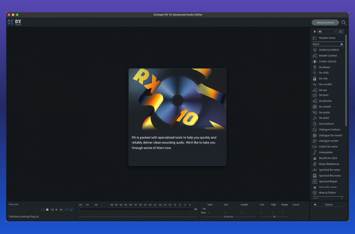
Task: Click the Low frequency label
Action: click(262, 205)
